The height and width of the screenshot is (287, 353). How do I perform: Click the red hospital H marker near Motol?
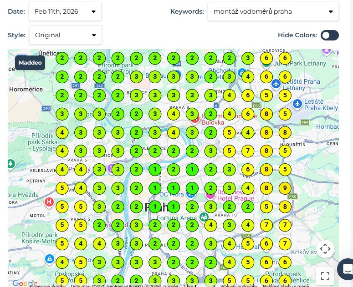coord(49,202)
